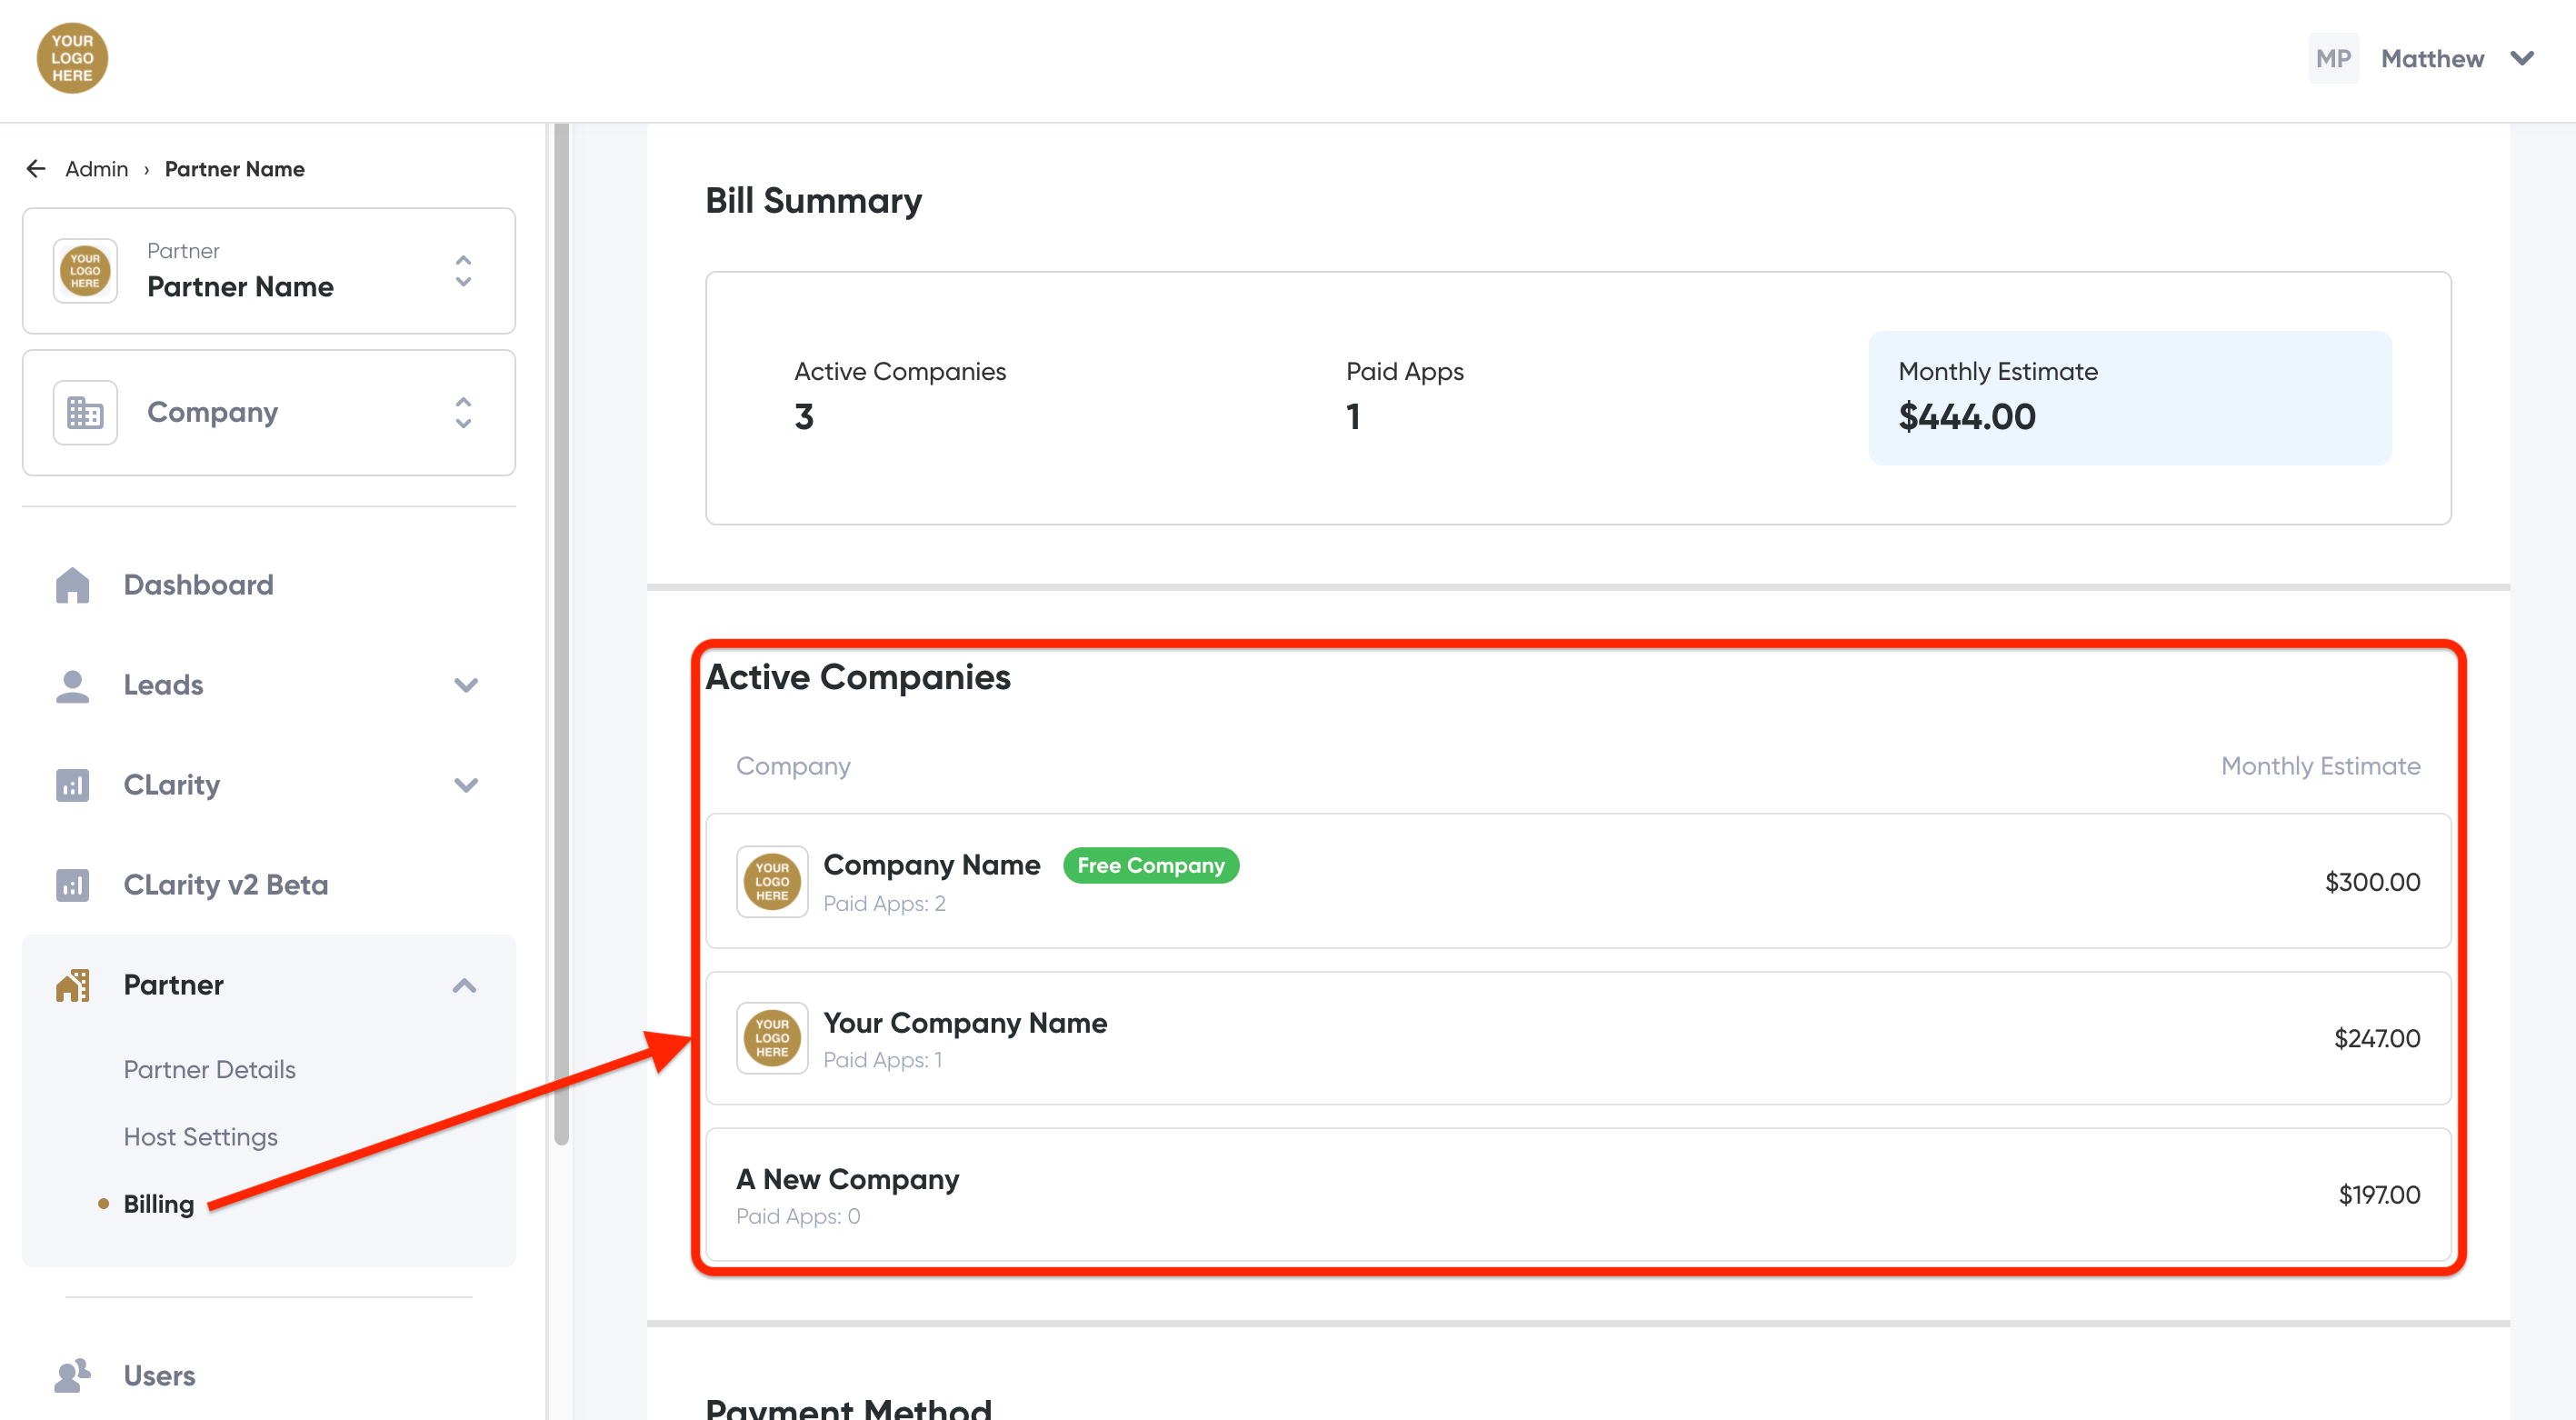Click the Leads person icon
Viewport: 2576px width, 1420px height.
coord(72,685)
